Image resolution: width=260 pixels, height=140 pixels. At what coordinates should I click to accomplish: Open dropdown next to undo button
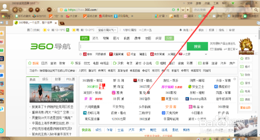click(55, 10)
